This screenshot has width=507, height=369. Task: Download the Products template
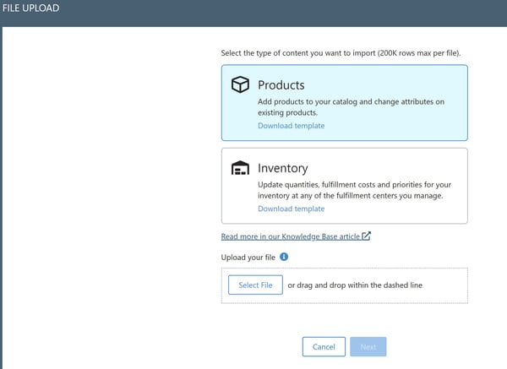(291, 126)
